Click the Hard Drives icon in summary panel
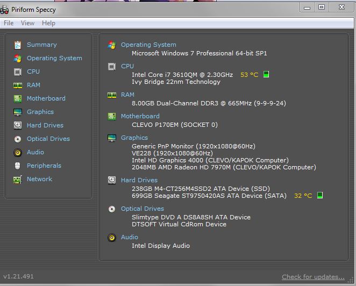 pyautogui.click(x=112, y=180)
